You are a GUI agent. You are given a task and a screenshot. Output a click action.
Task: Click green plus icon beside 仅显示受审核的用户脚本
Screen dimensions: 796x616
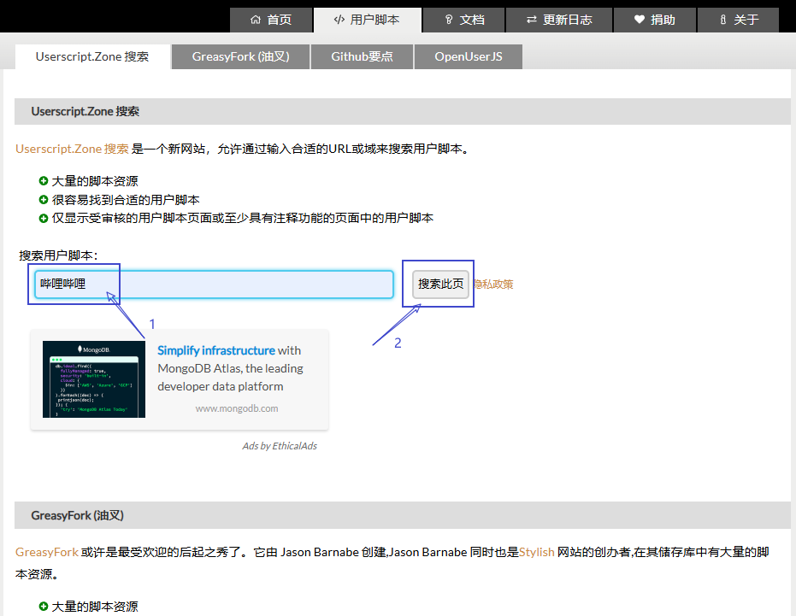point(44,218)
